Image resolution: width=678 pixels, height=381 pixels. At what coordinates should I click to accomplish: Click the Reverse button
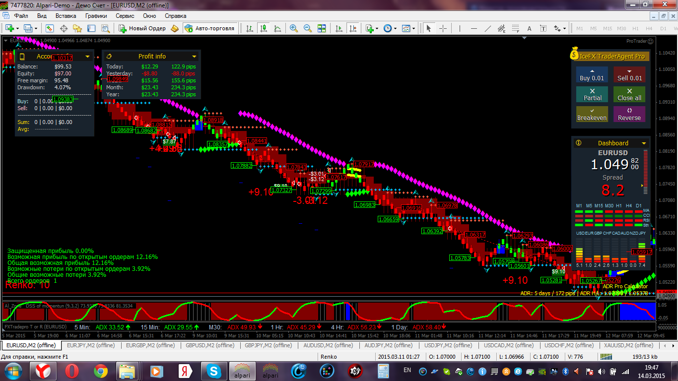629,114
